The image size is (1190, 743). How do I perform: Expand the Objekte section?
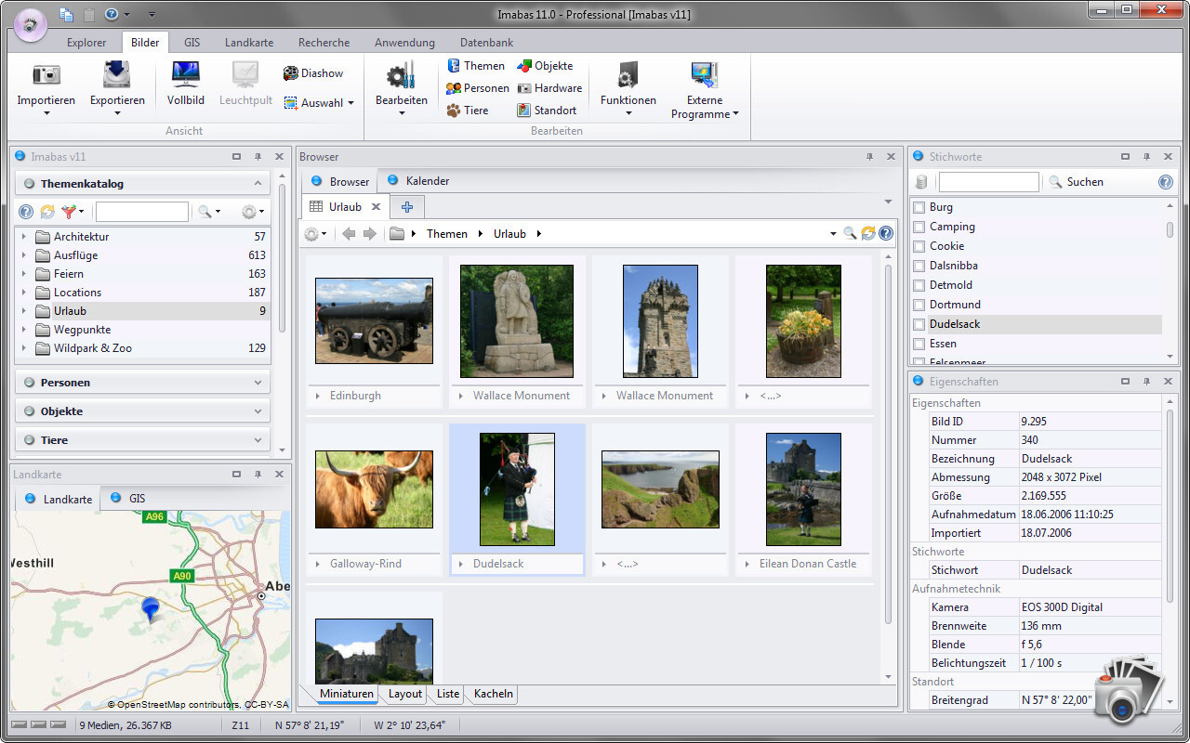[x=142, y=411]
